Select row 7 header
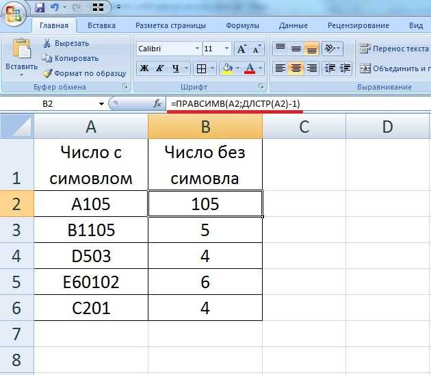Screen dimensions: 431x375 (16, 334)
